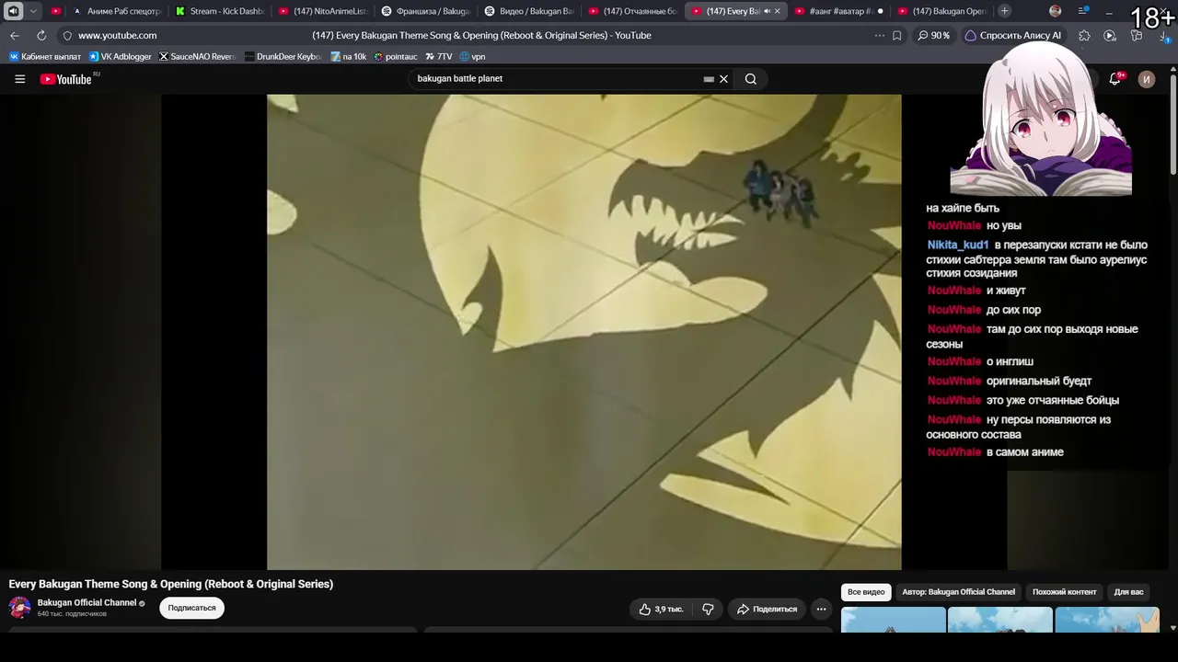Open the browser profile avatar in title bar

pyautogui.click(x=1056, y=11)
